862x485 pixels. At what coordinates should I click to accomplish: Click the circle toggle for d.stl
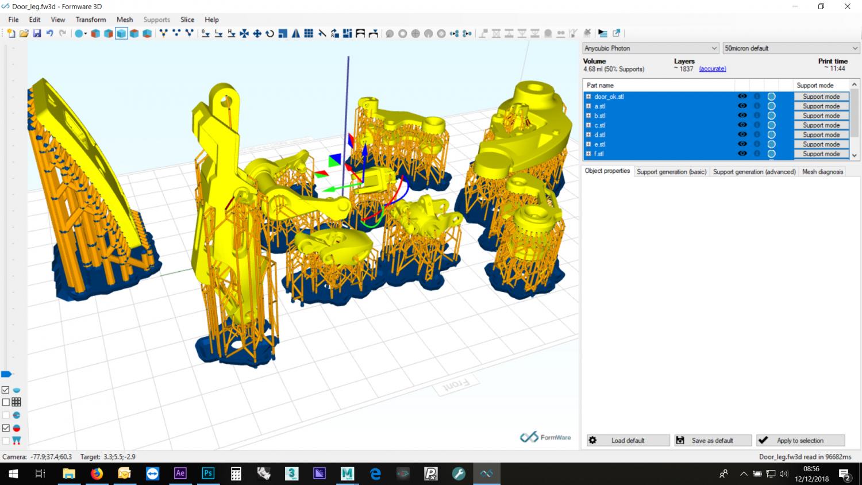coord(771,134)
